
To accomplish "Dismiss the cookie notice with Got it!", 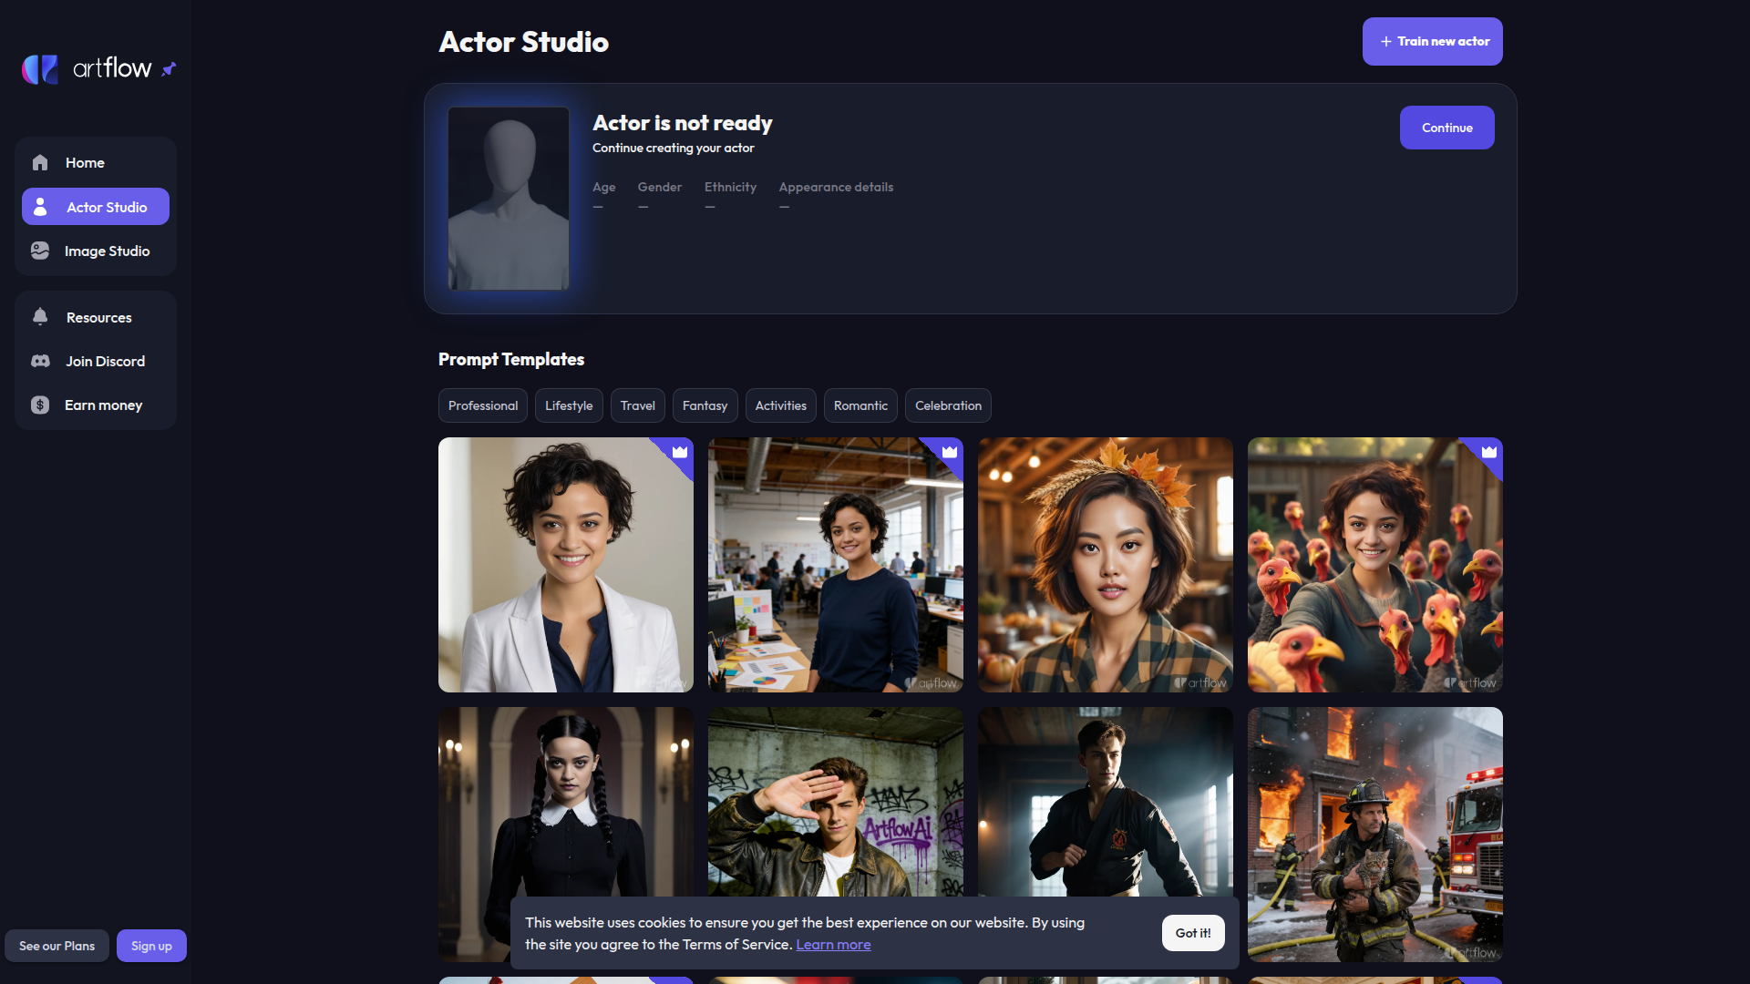I will [1192, 933].
